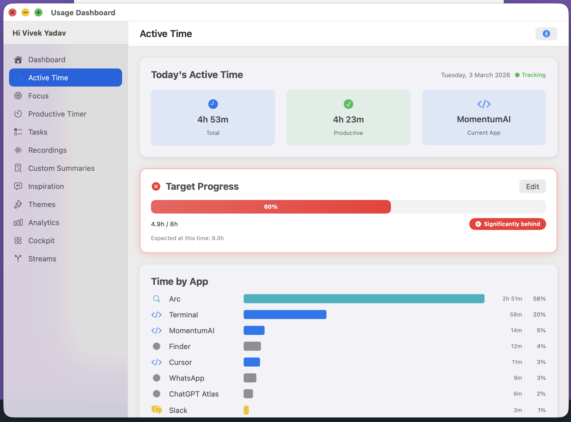Click the Focus target icon
This screenshot has width=571, height=422.
18,96
